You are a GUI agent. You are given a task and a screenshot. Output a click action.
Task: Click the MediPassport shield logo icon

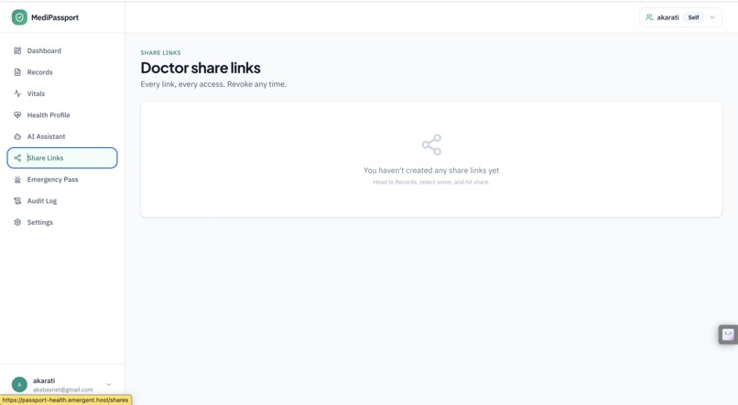click(x=19, y=17)
